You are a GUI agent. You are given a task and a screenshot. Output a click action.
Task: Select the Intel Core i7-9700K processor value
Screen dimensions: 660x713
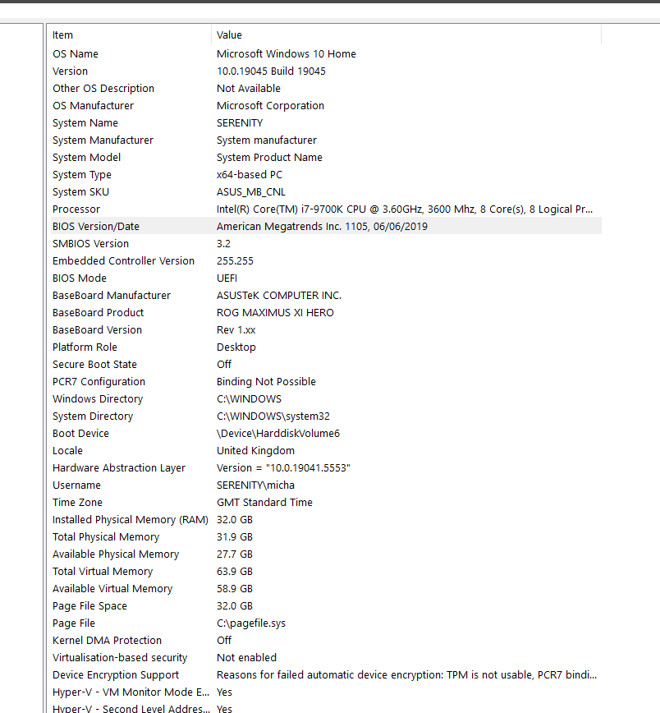click(x=405, y=209)
